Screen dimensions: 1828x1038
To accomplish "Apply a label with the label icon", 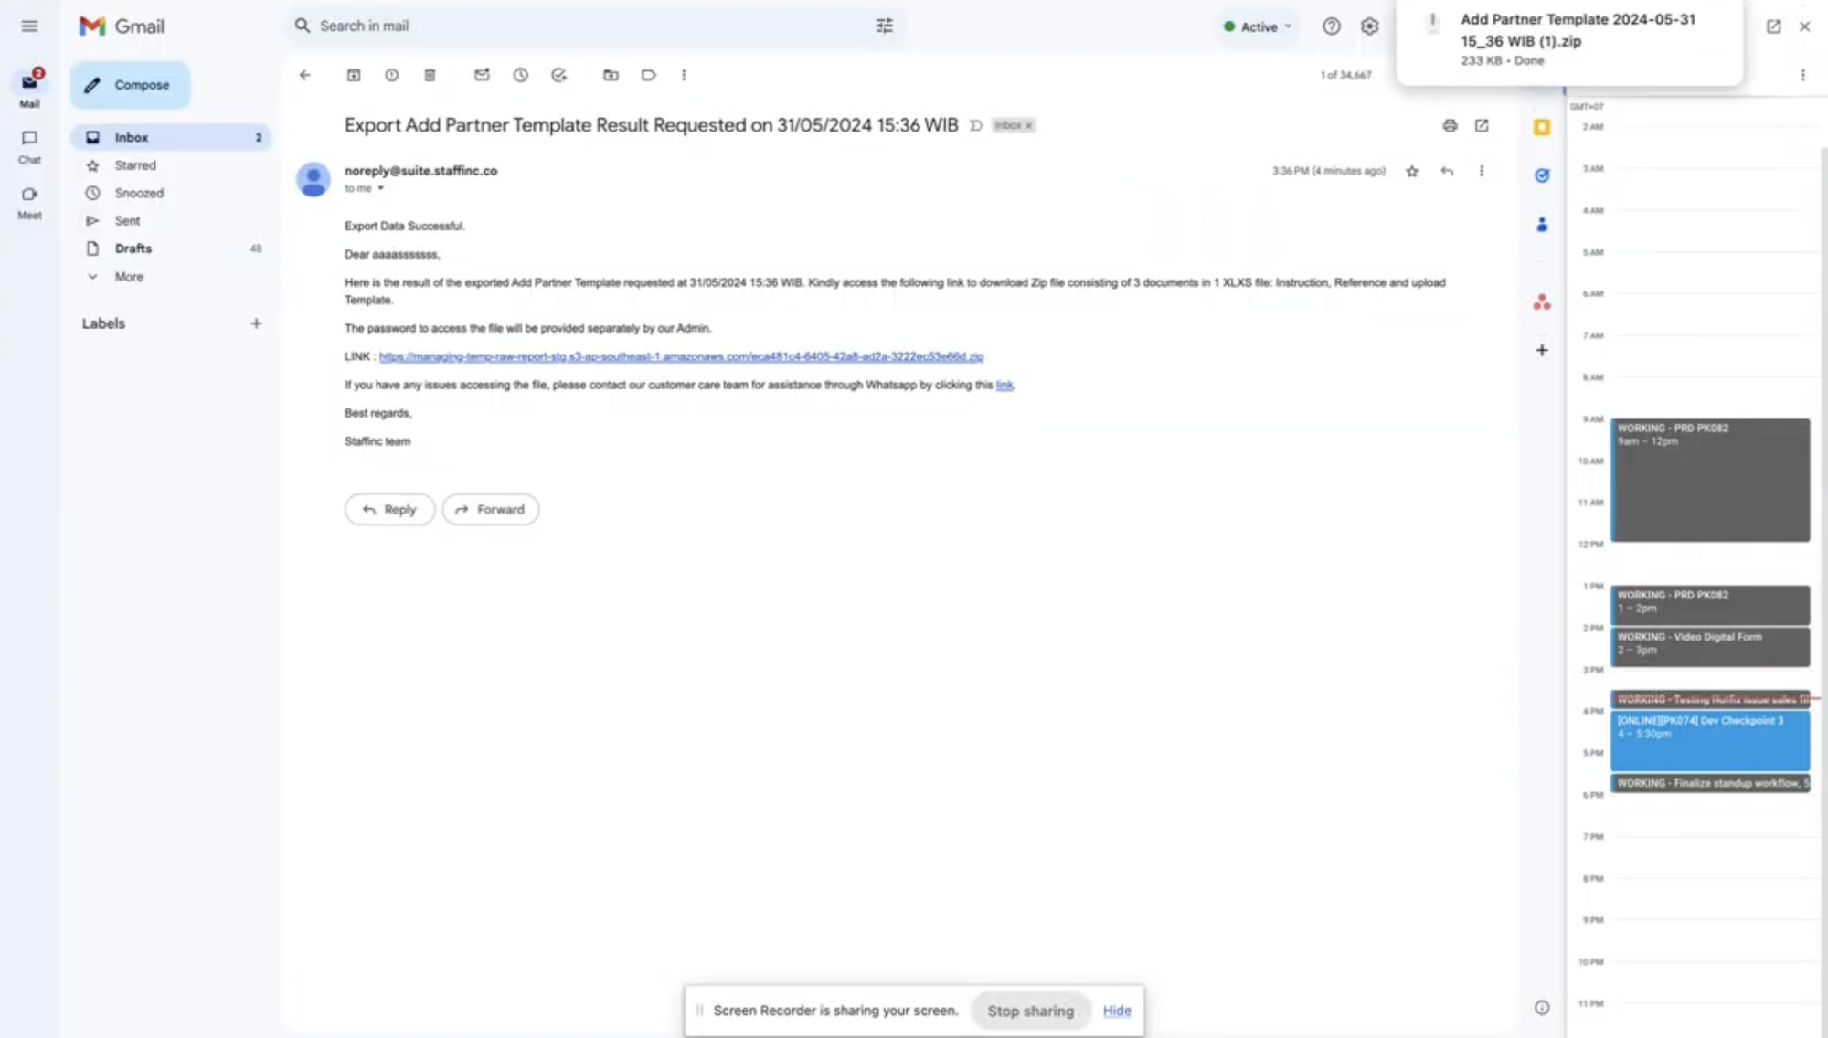I will tap(648, 75).
